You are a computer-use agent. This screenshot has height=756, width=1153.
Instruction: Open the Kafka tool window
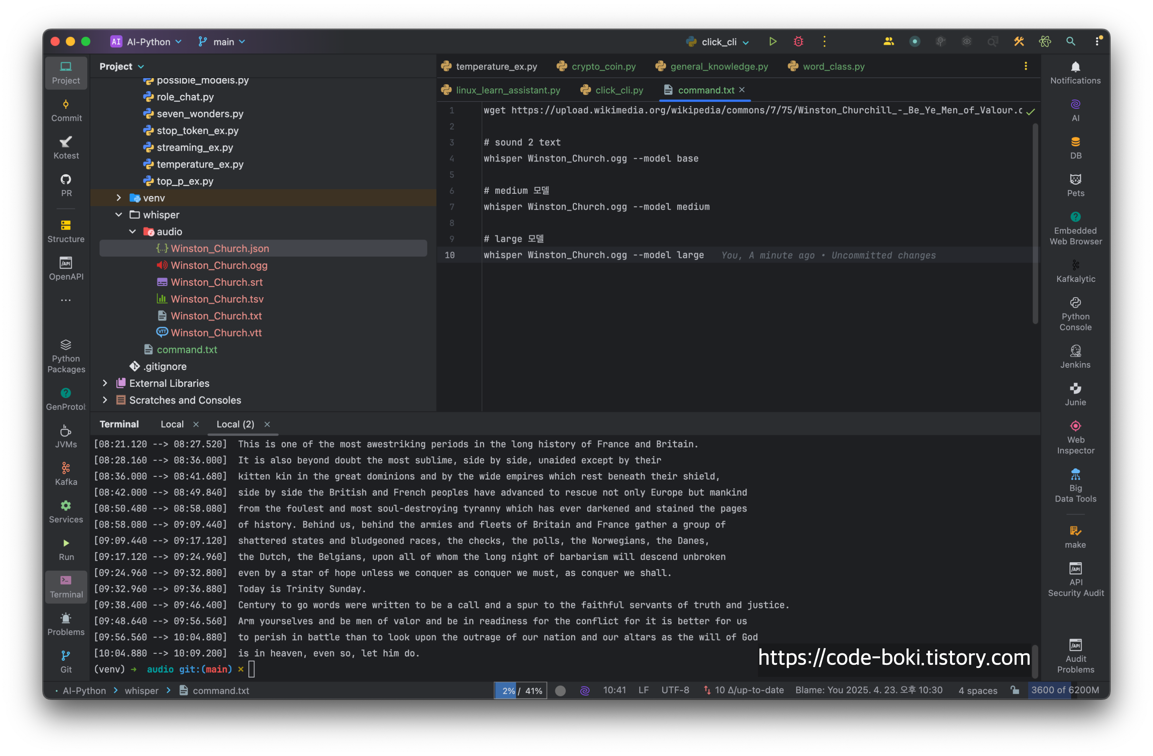[66, 473]
